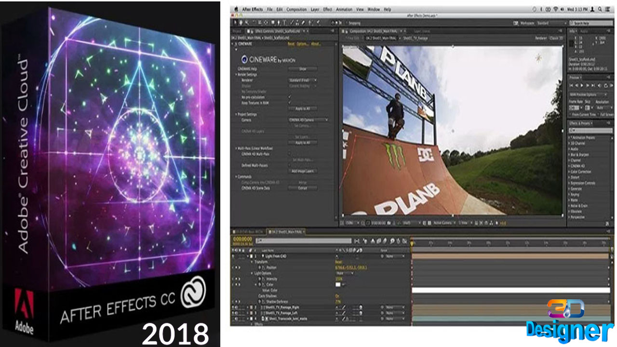Select the Zoom tool in toolbar
The width and height of the screenshot is (617, 347).
pos(247,23)
